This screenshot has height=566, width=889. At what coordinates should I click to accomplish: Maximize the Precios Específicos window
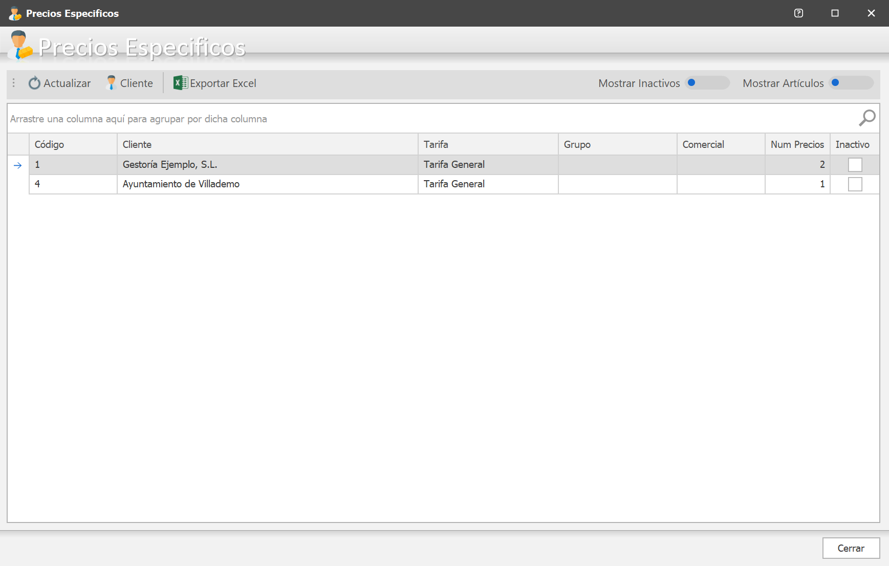tap(835, 13)
